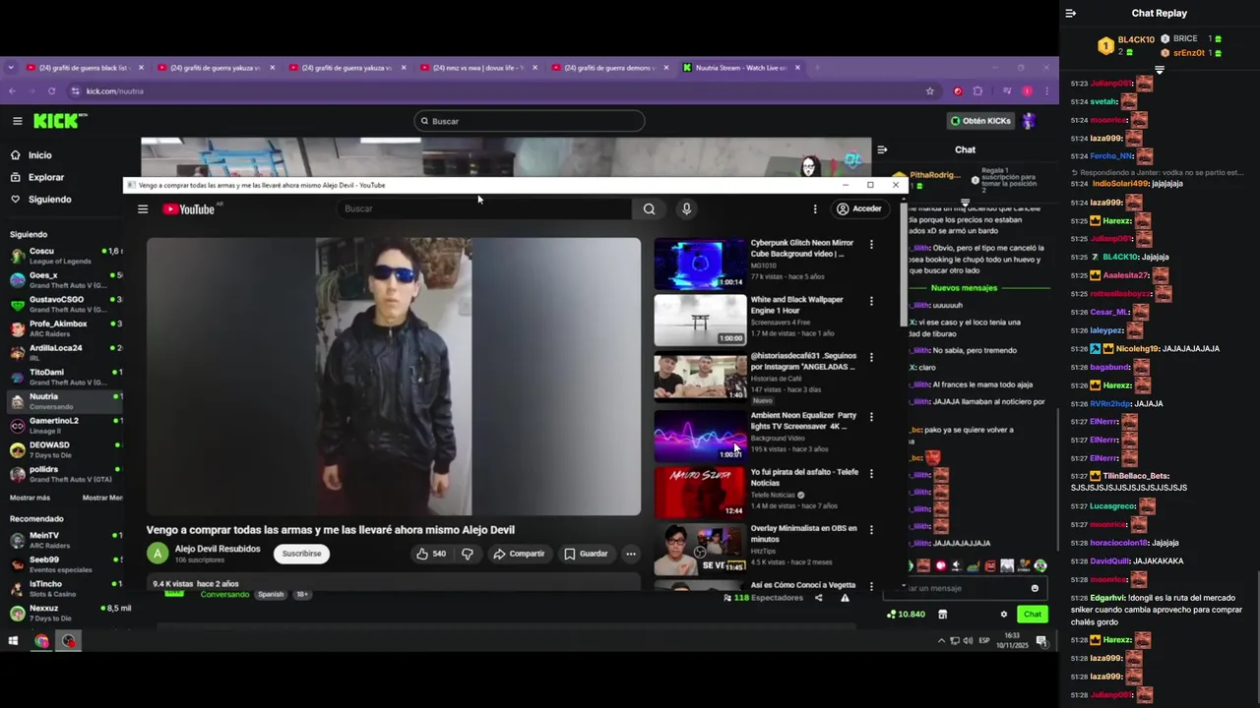Open Cyberpunk Glitch Neon Mirror thumbnail
This screenshot has width=1260, height=708.
701,264
